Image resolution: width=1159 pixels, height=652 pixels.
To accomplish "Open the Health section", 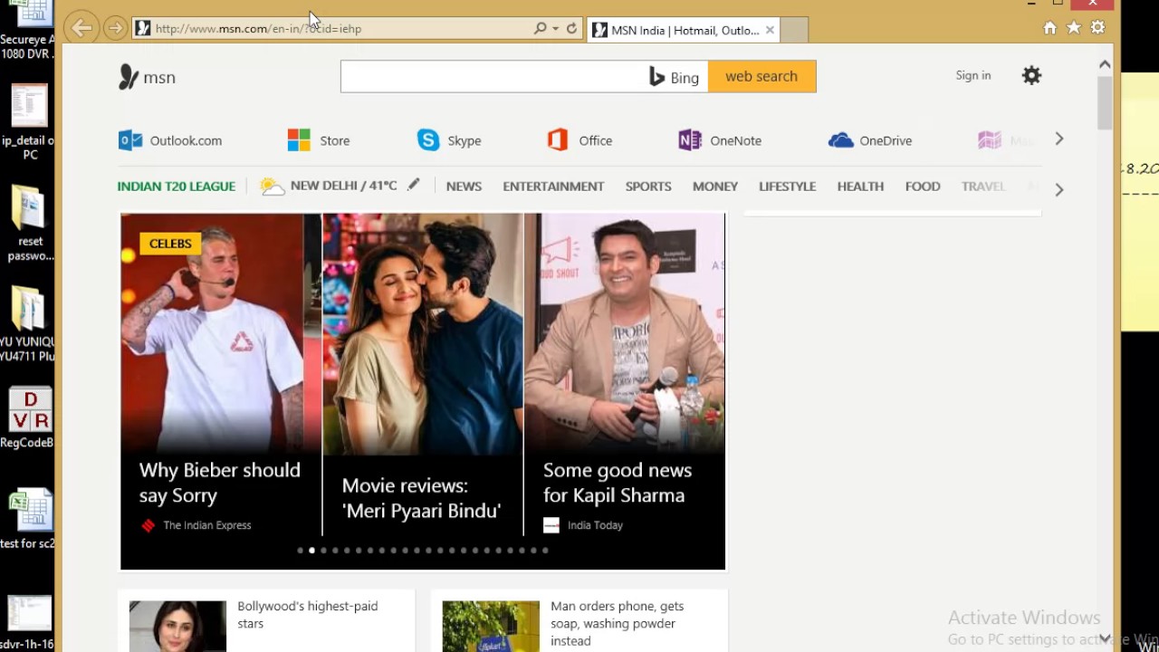I will point(860,186).
